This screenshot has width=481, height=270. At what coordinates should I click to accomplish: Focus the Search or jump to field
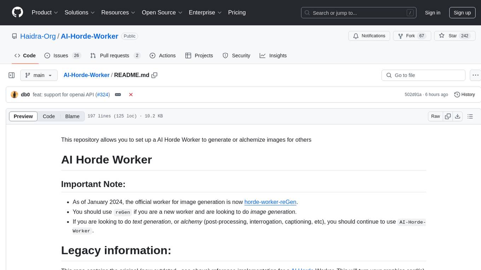coord(359,13)
